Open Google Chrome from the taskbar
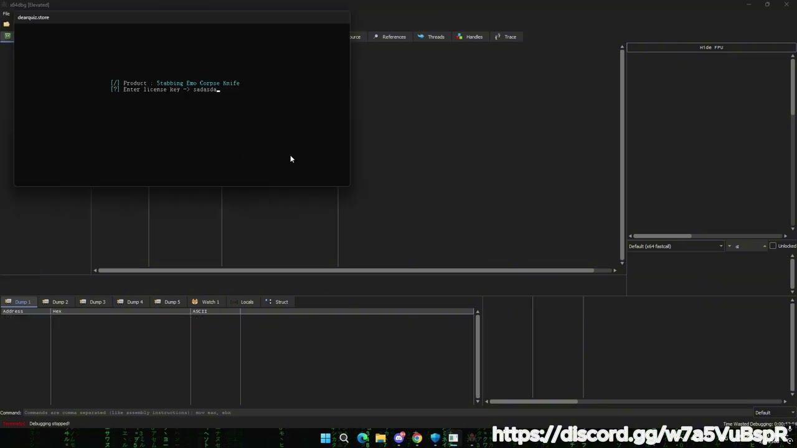This screenshot has height=448, width=797. (x=417, y=438)
